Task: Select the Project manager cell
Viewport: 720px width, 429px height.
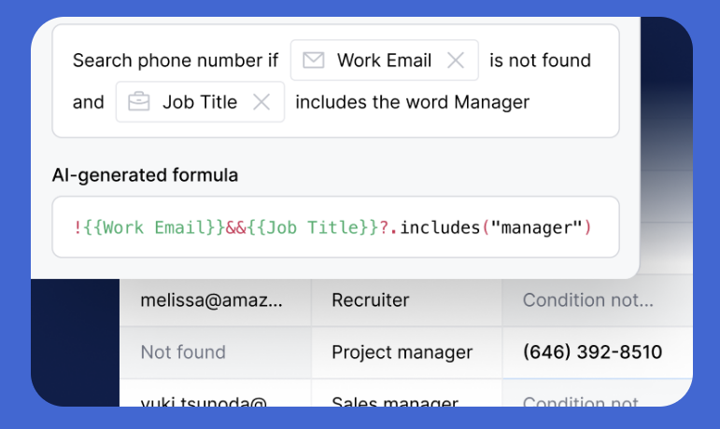Action: [x=402, y=353]
